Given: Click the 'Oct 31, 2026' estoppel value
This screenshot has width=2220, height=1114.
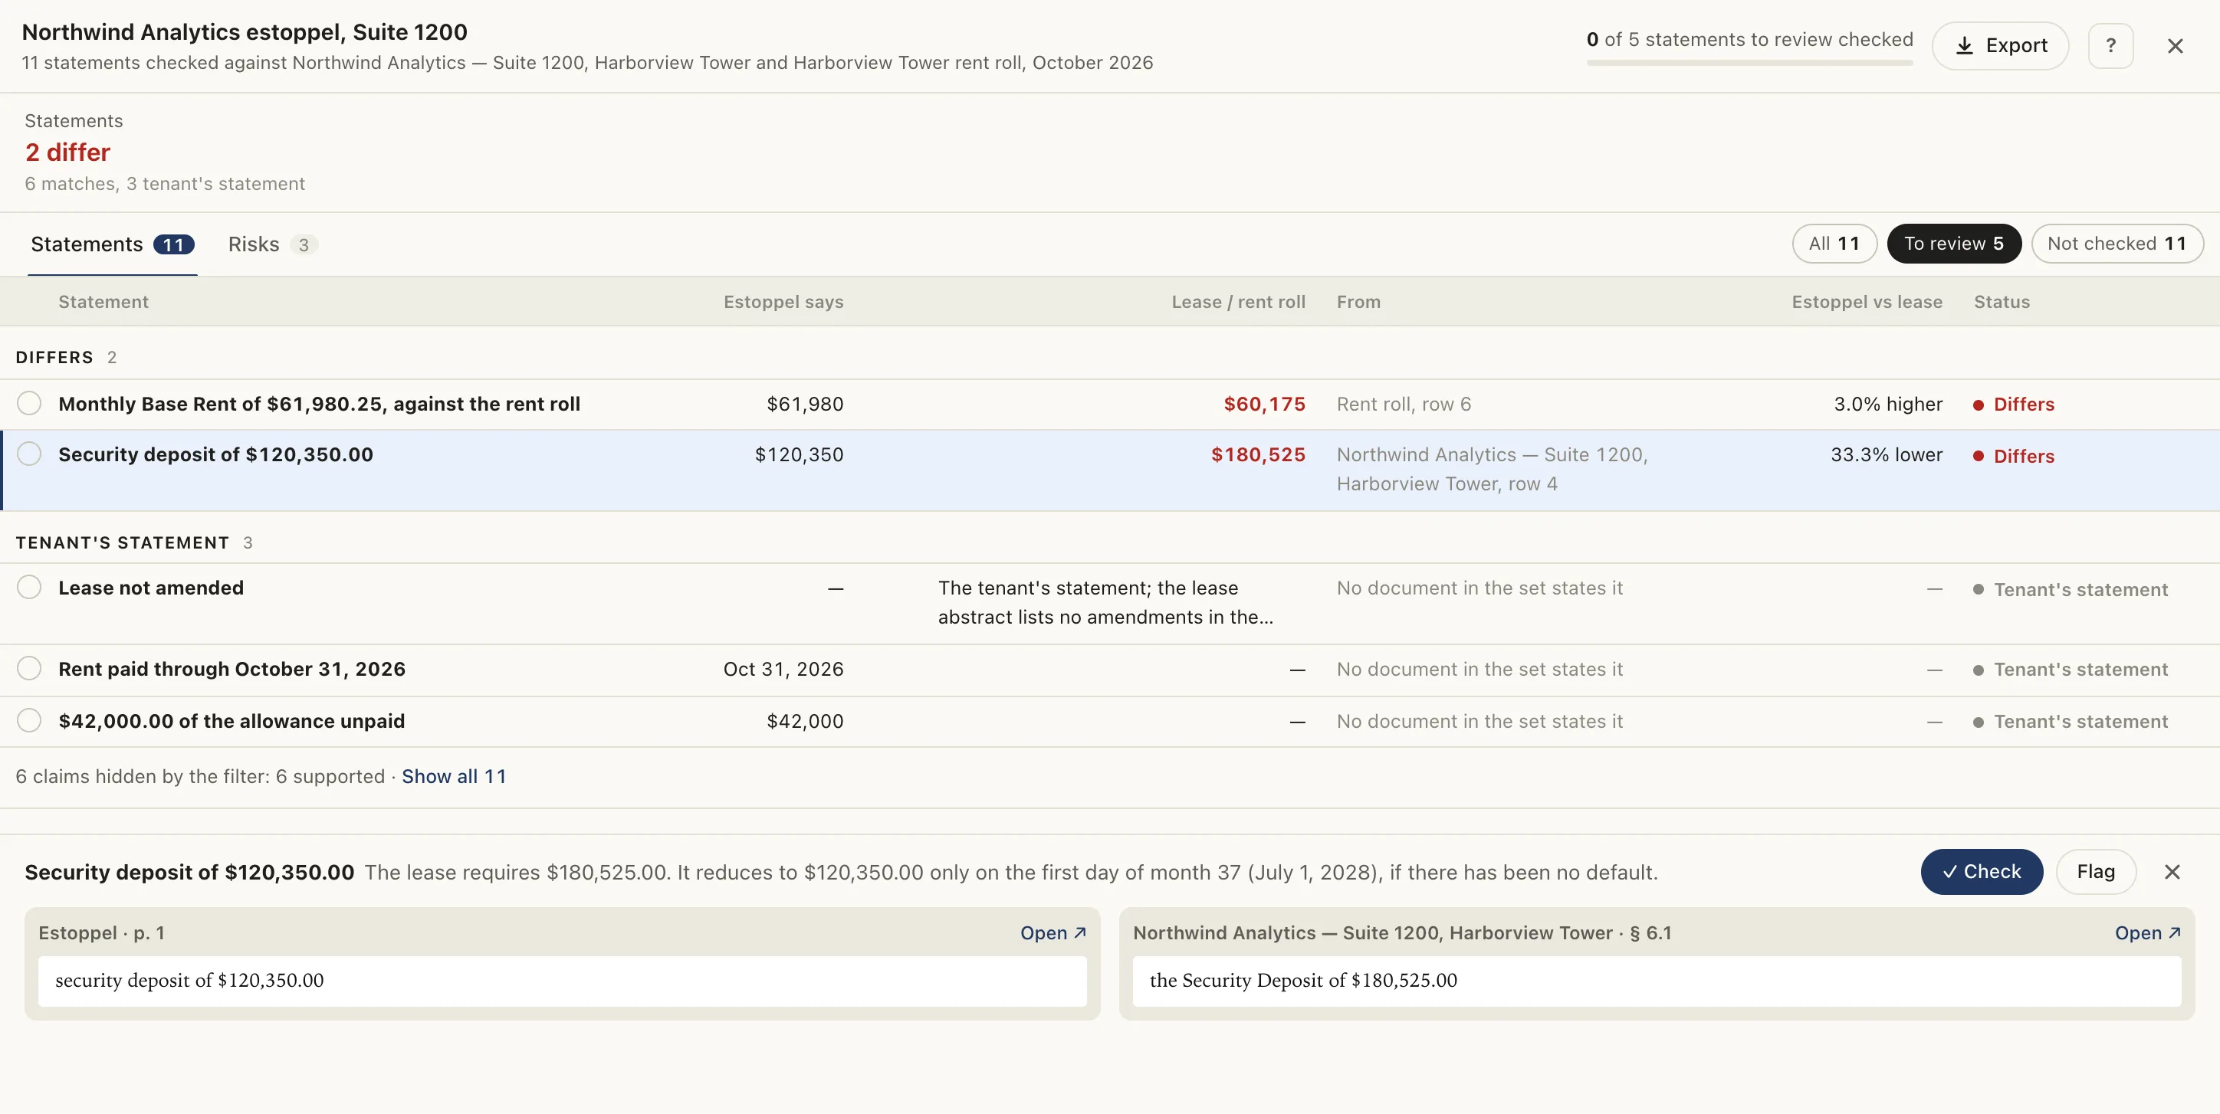Looking at the screenshot, I should click(783, 670).
